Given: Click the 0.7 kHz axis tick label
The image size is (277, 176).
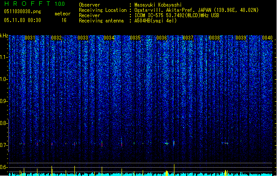Looking at the screenshot, I should pyautogui.click(x=4, y=145).
